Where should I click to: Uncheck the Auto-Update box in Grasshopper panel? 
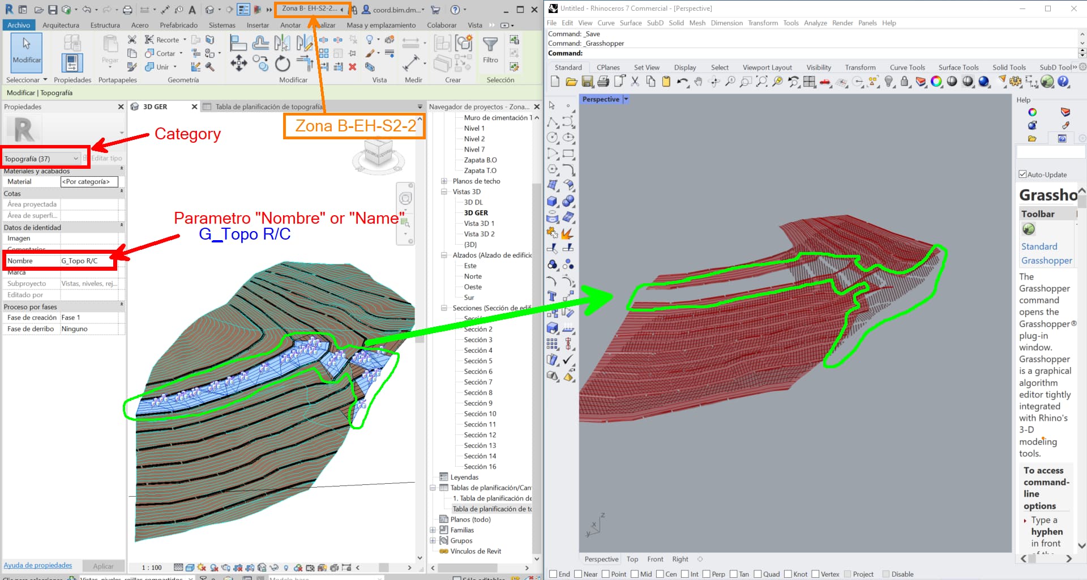1022,174
